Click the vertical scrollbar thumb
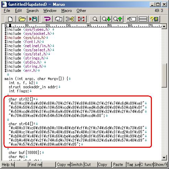Viewport: 169px width, 169px height. coord(164,76)
